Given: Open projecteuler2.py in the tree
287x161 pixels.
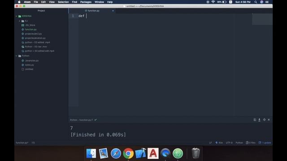Looking at the screenshot, I should click(33, 34).
